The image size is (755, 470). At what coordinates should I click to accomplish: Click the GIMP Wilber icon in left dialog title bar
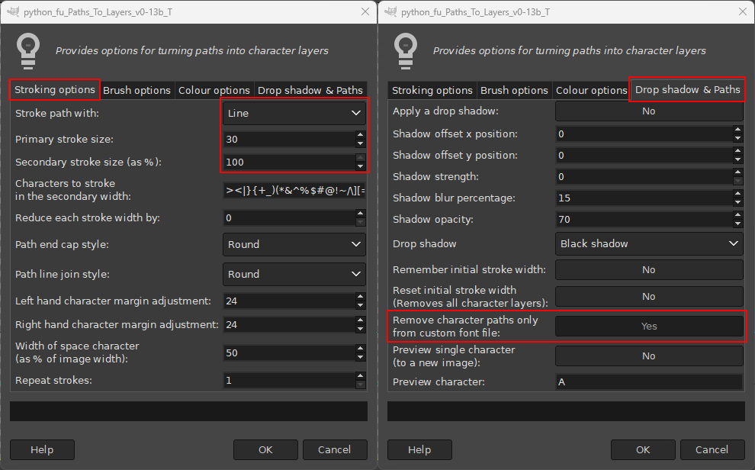click(13, 11)
